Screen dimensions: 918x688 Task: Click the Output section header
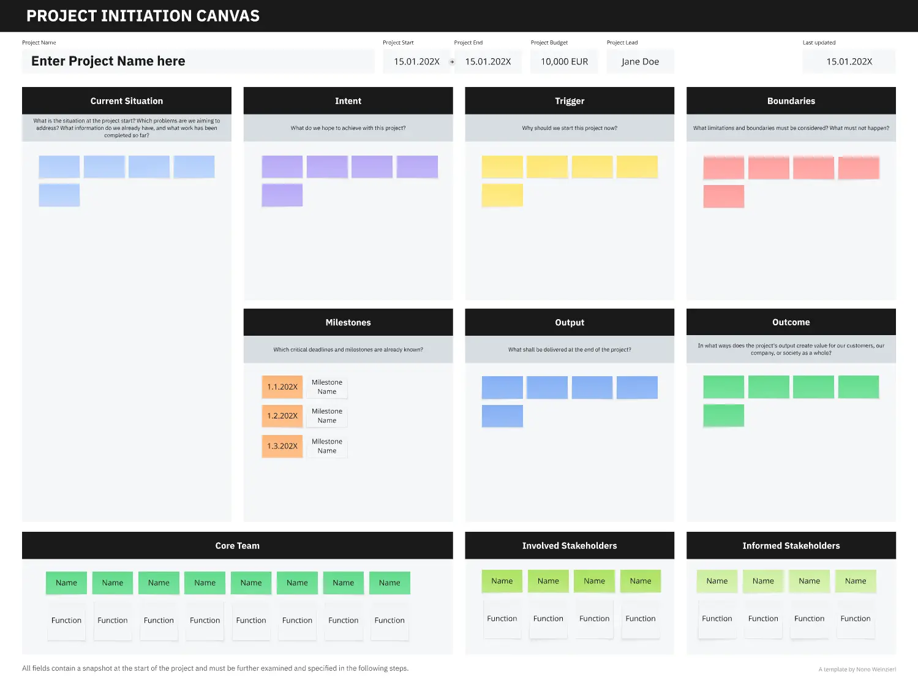(570, 323)
